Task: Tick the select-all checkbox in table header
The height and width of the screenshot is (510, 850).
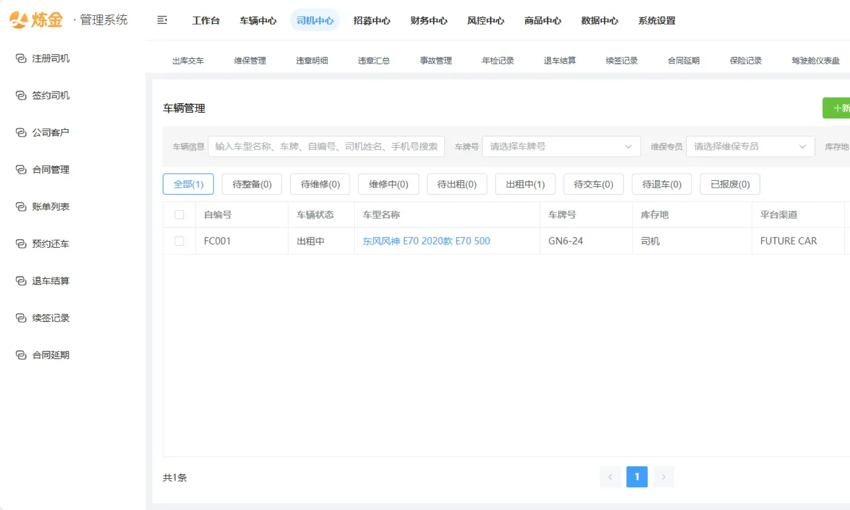Action: [x=179, y=215]
